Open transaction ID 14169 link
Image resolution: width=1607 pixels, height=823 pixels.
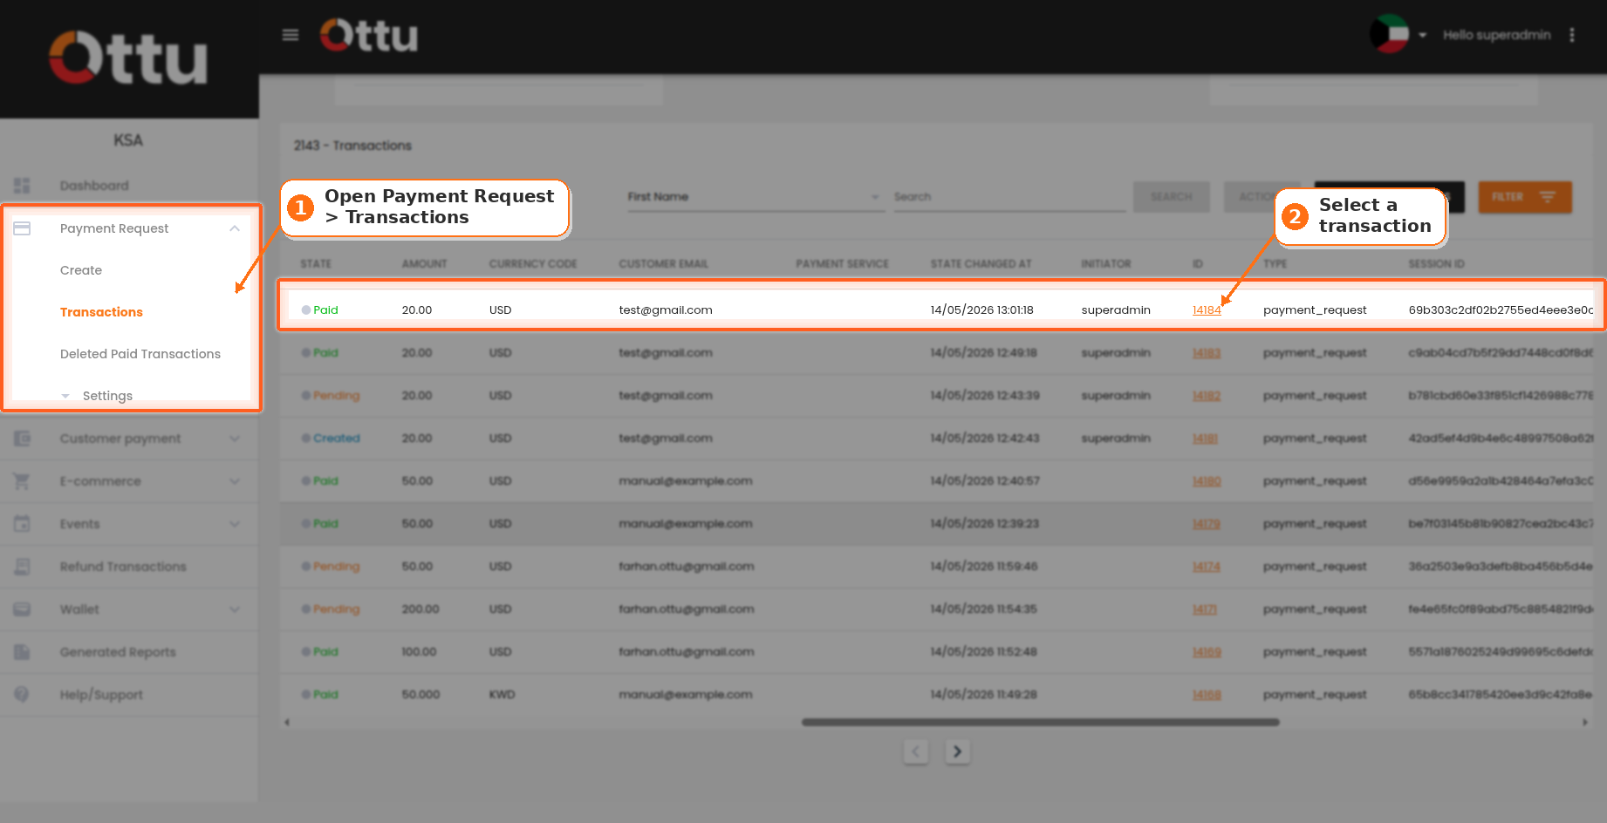click(1207, 652)
